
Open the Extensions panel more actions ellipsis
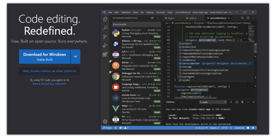point(158,18)
